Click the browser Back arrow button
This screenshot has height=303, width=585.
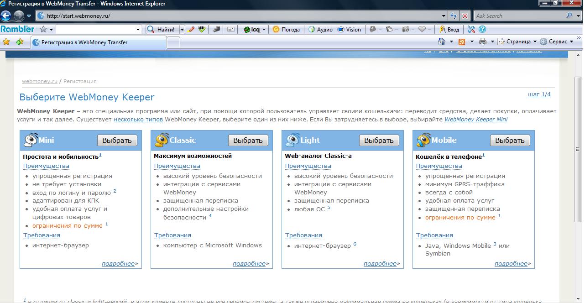click(x=5, y=16)
